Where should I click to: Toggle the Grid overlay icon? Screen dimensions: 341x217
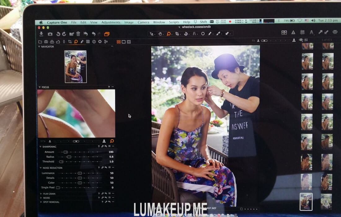[x=302, y=33]
